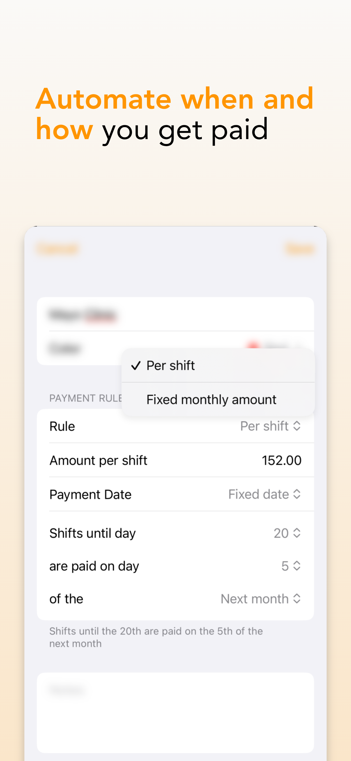The height and width of the screenshot is (761, 351).
Task: Tap the red color swatch in Color row
Action: [x=253, y=346]
